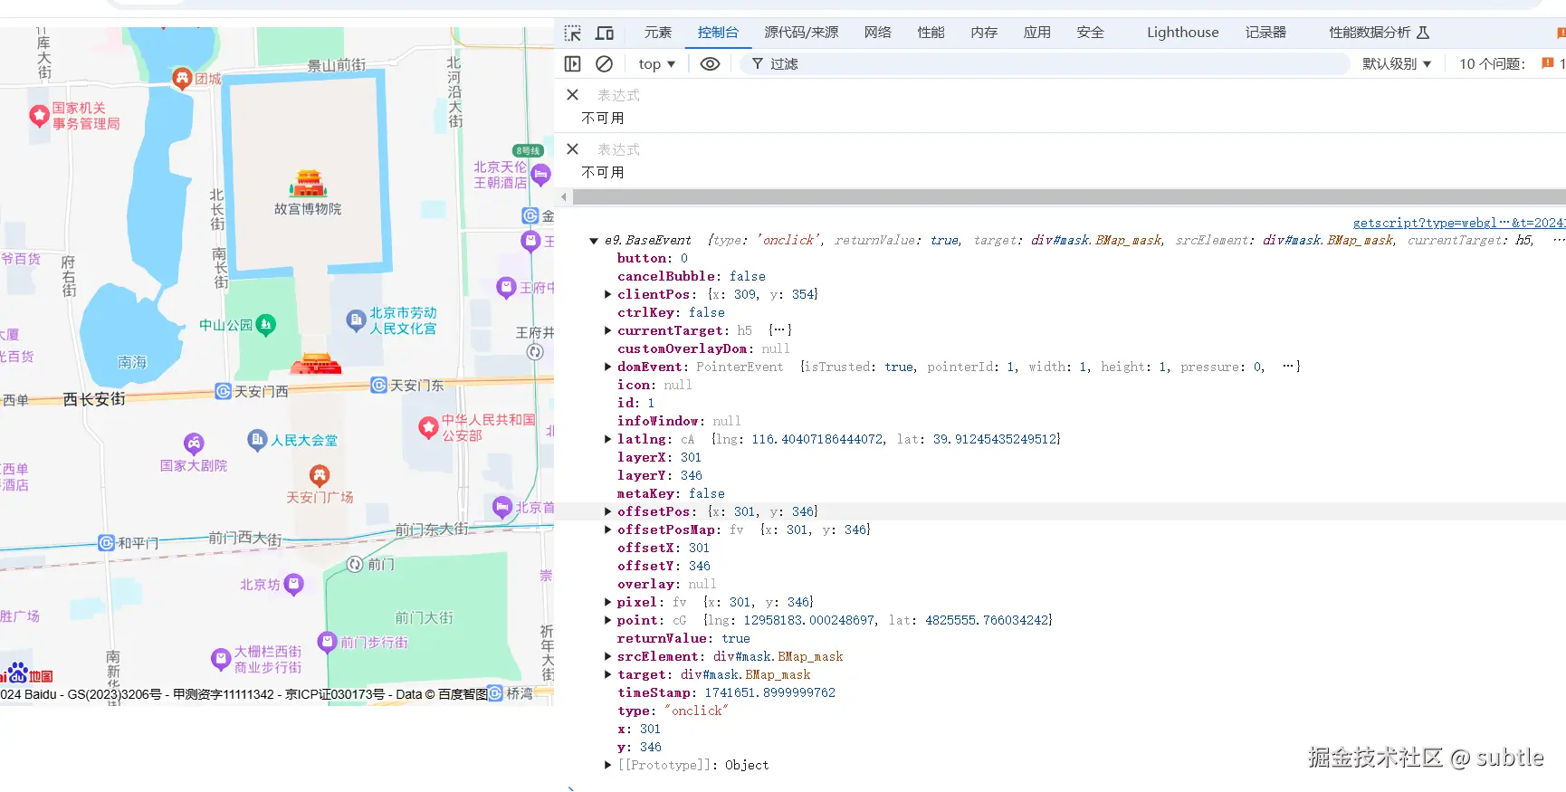Viewport: 1566px width, 792px height.
Task: Click the Baidu map logo
Action: (27, 673)
